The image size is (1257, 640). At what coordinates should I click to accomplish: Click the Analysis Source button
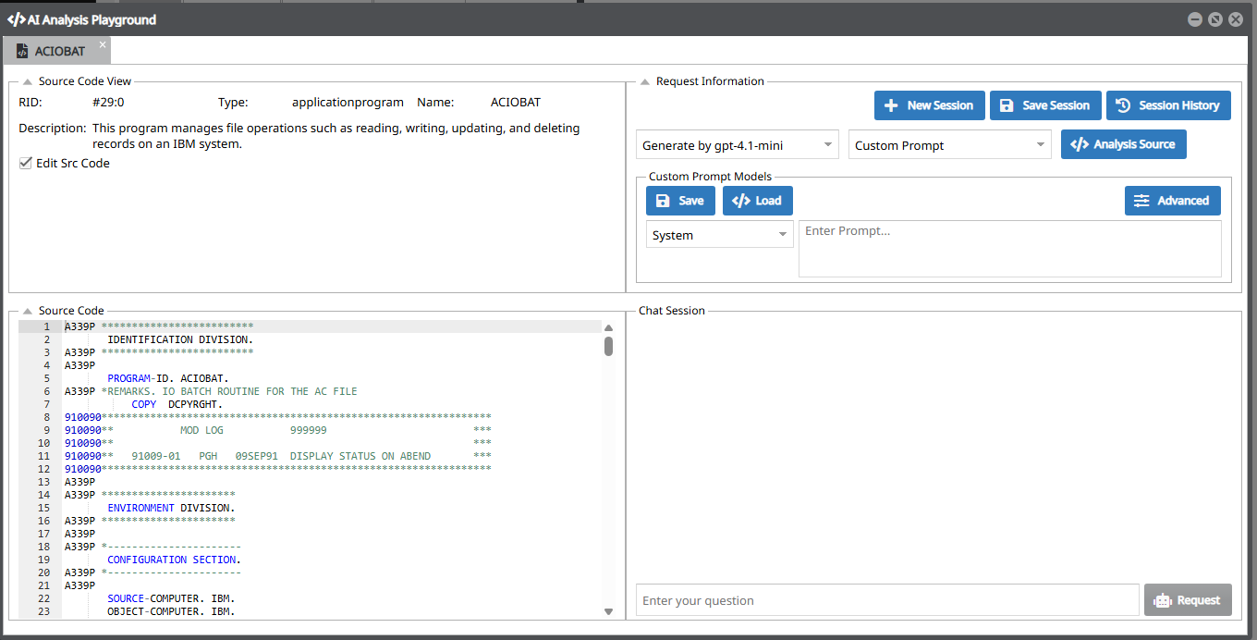pos(1123,144)
